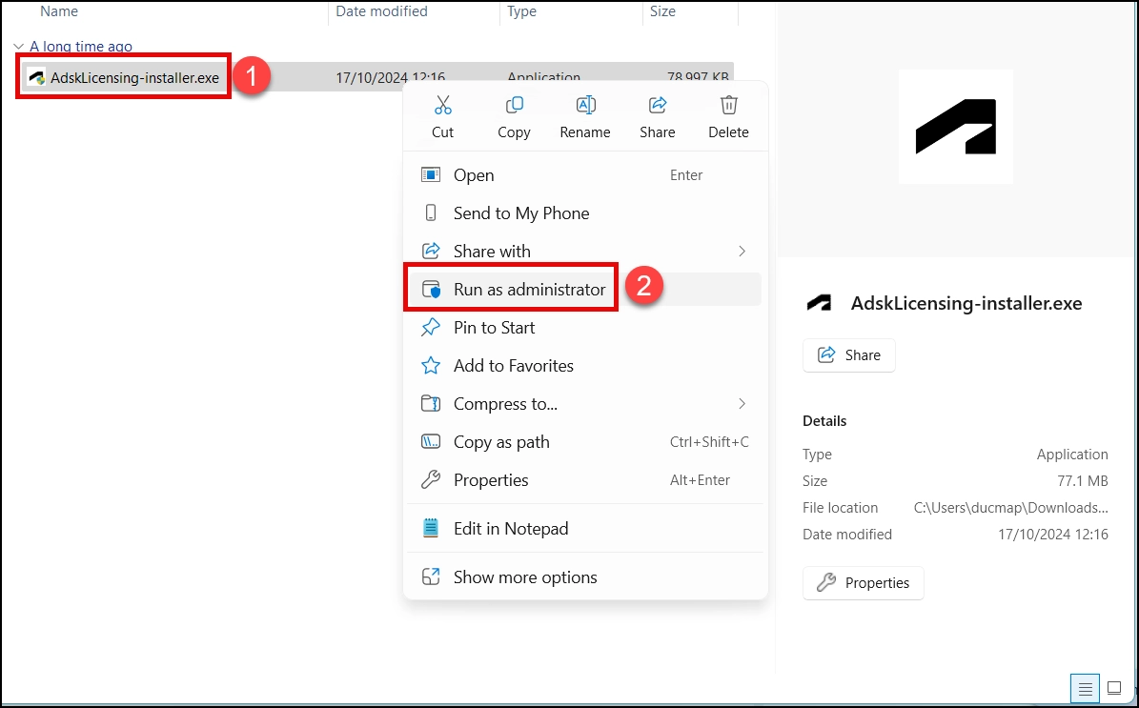This screenshot has height=708, width=1139.
Task: Click the large Autodesk preview thumbnail
Action: click(x=955, y=127)
